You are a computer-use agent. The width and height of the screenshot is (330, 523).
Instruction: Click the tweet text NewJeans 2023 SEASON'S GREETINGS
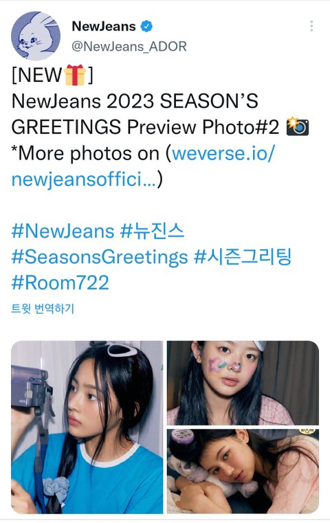[135, 113]
